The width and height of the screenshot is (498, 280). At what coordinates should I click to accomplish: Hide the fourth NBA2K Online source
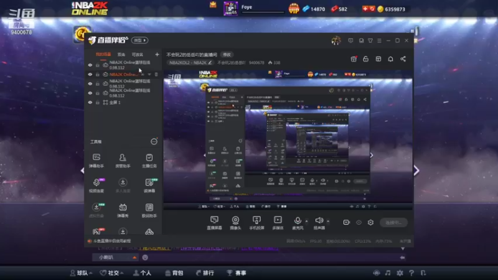tap(90, 93)
